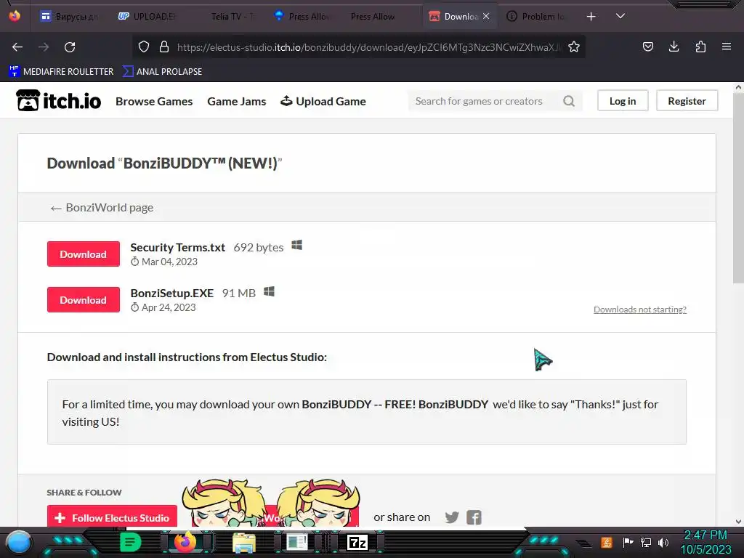Screen dimensions: 744x558
Task: Open the Firefox hamburger menu
Action: tap(727, 46)
